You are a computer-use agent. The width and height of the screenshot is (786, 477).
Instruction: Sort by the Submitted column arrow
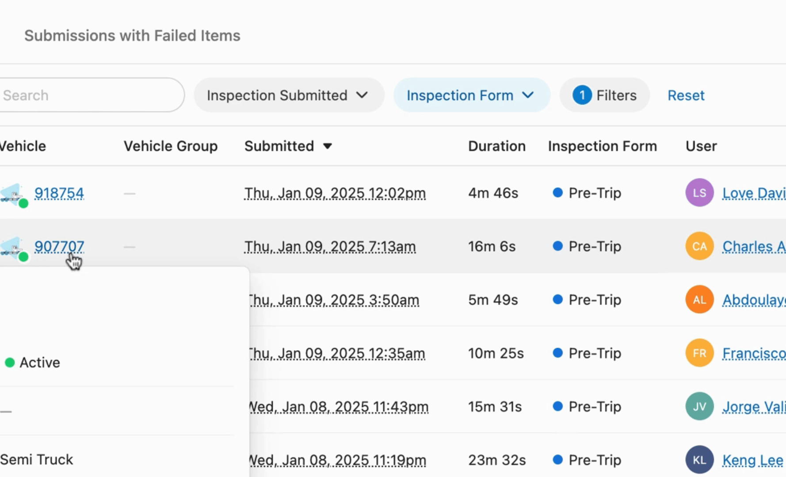click(328, 147)
